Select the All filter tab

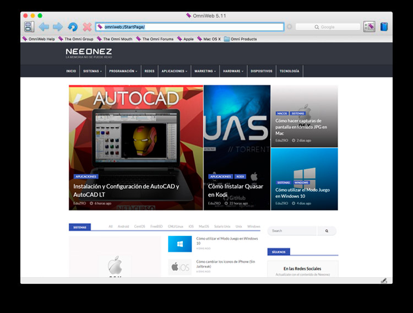coord(111,226)
